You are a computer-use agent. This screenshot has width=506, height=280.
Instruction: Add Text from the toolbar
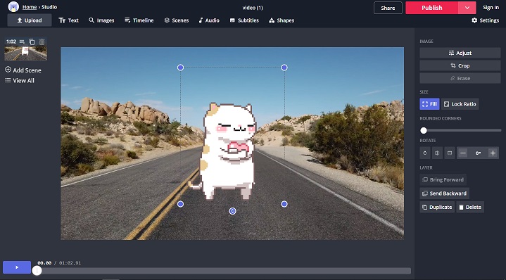[x=69, y=20]
